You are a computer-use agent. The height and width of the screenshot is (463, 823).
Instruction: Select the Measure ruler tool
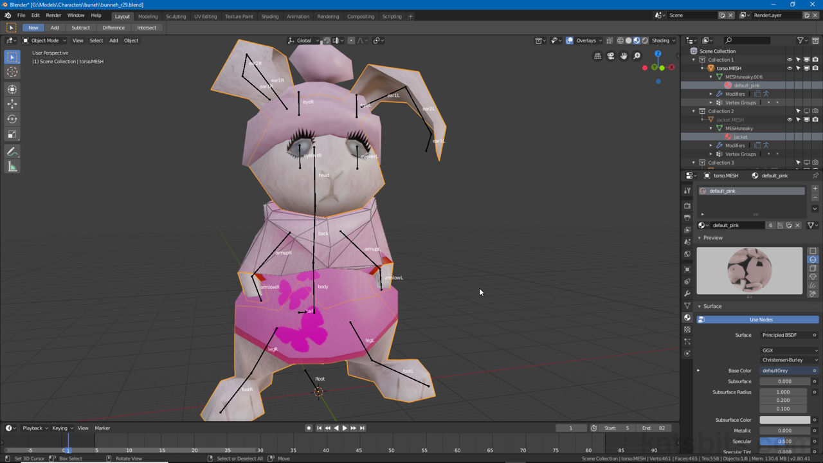pyautogui.click(x=12, y=167)
